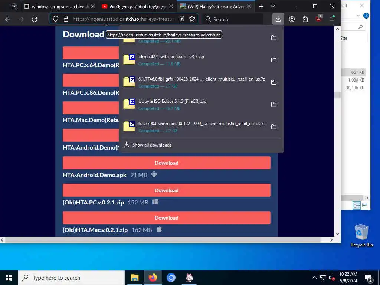Click Show all downloads
The height and width of the screenshot is (285, 380).
[x=152, y=145]
